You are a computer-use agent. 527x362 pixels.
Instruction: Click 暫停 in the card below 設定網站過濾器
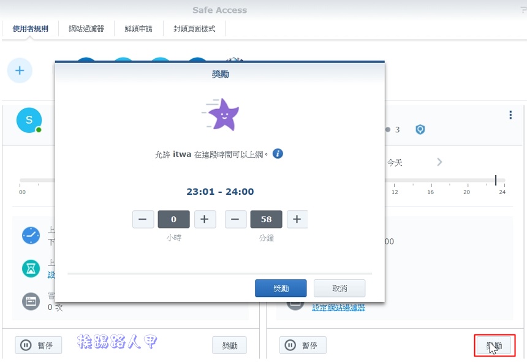pyautogui.click(x=303, y=345)
